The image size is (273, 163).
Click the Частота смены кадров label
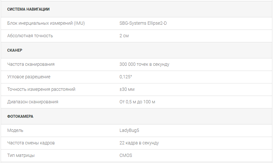pos(31,143)
